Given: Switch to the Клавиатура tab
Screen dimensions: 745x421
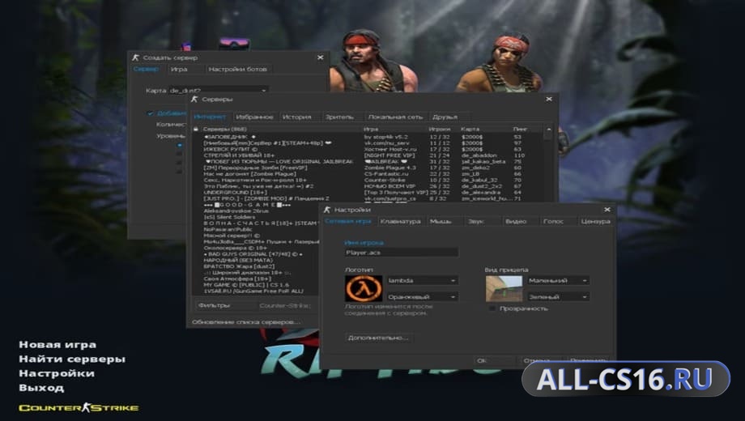Looking at the screenshot, I should (x=400, y=221).
